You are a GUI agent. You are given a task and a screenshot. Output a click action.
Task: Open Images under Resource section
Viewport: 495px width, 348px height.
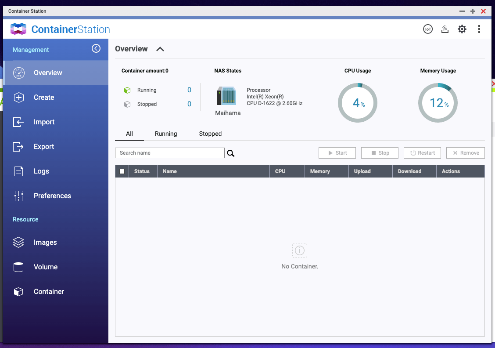pyautogui.click(x=45, y=243)
